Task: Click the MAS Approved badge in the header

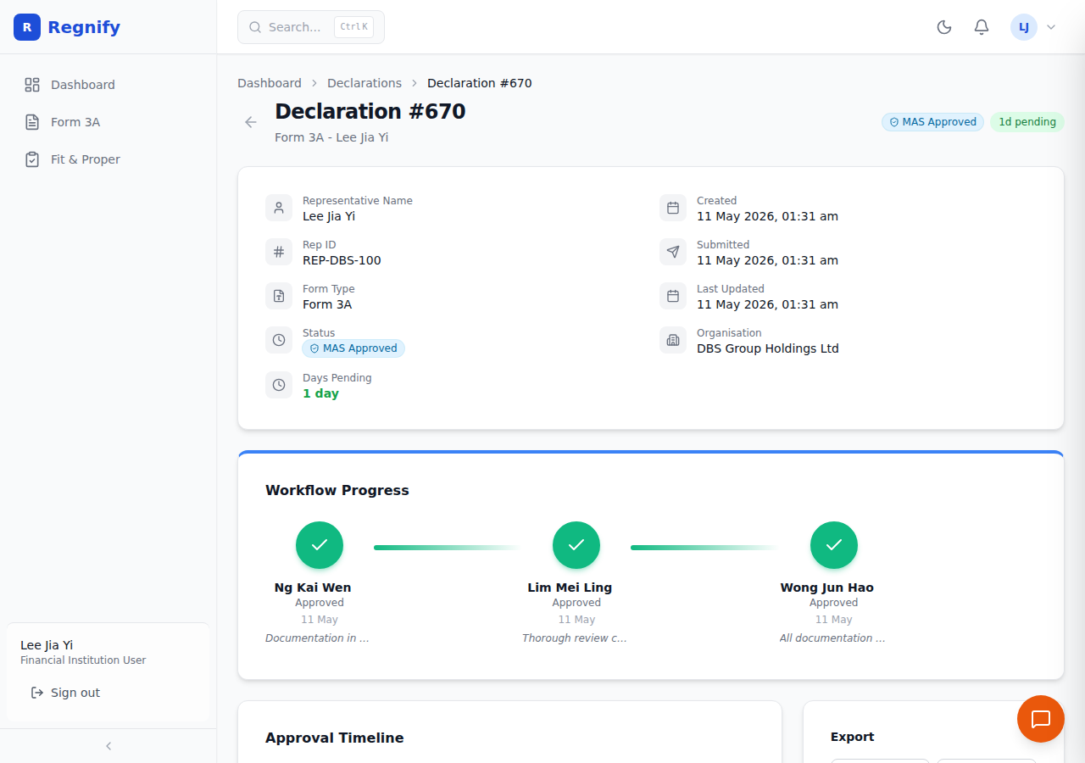Action: pyautogui.click(x=932, y=122)
